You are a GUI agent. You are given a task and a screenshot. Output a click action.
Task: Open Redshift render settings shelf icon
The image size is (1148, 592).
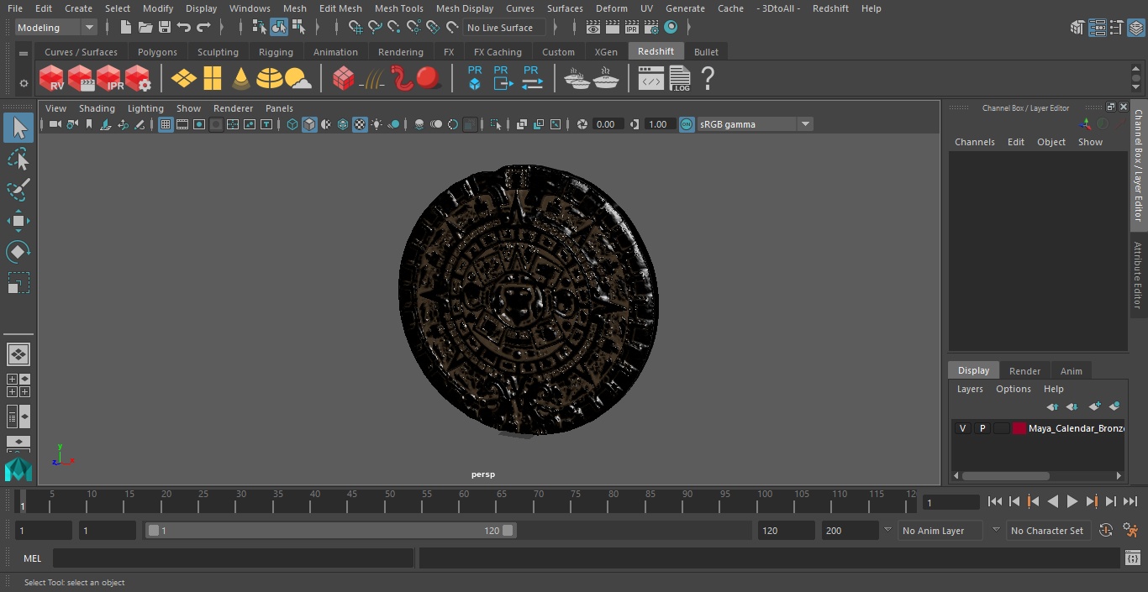point(138,79)
